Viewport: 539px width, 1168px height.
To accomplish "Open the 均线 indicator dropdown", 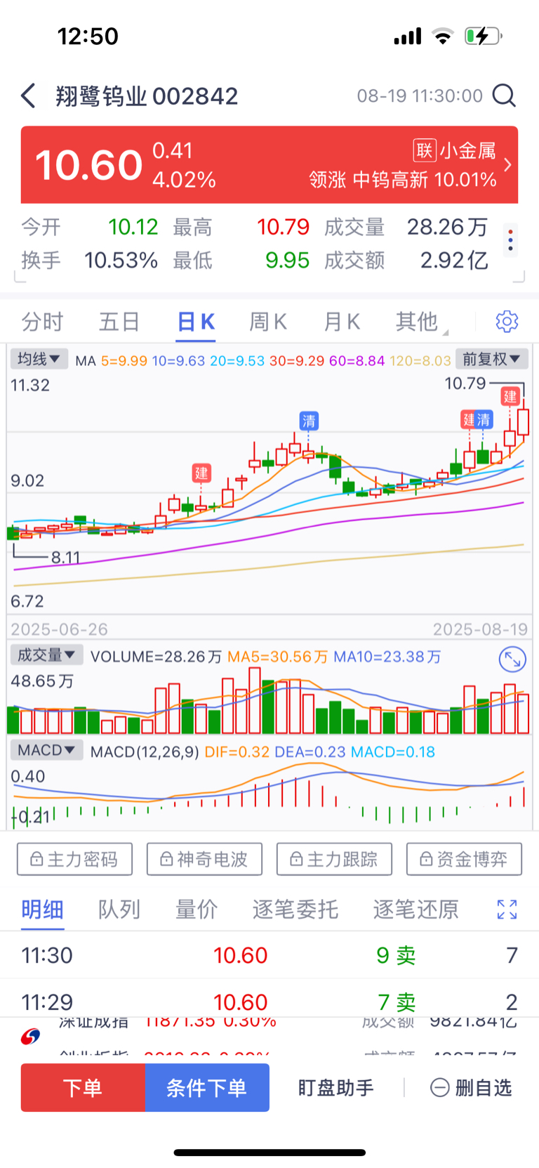I will point(39,360).
